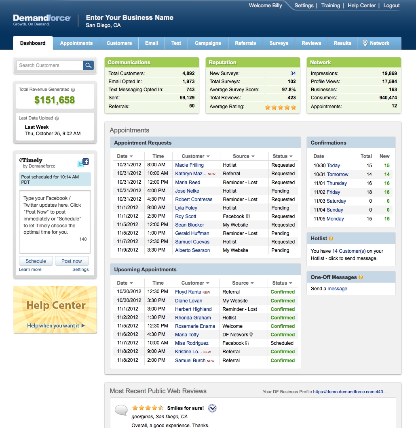Click Logout in the top header

point(391,6)
